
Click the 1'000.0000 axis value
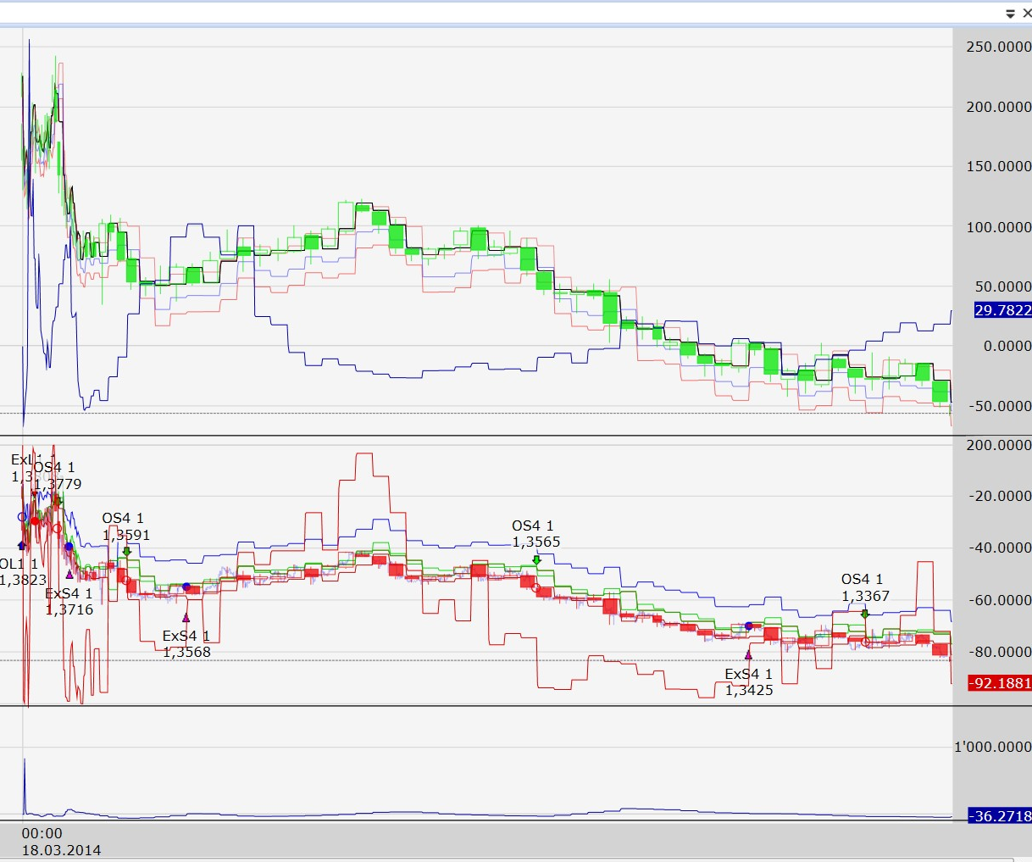(993, 747)
